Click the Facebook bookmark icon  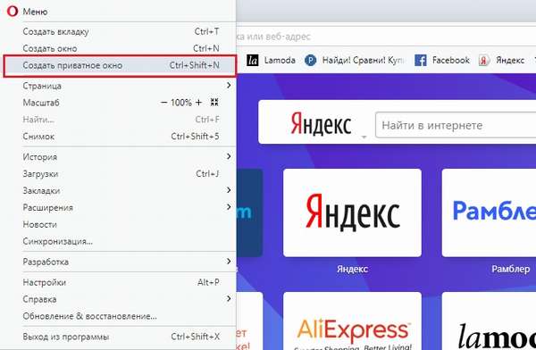coord(421,61)
